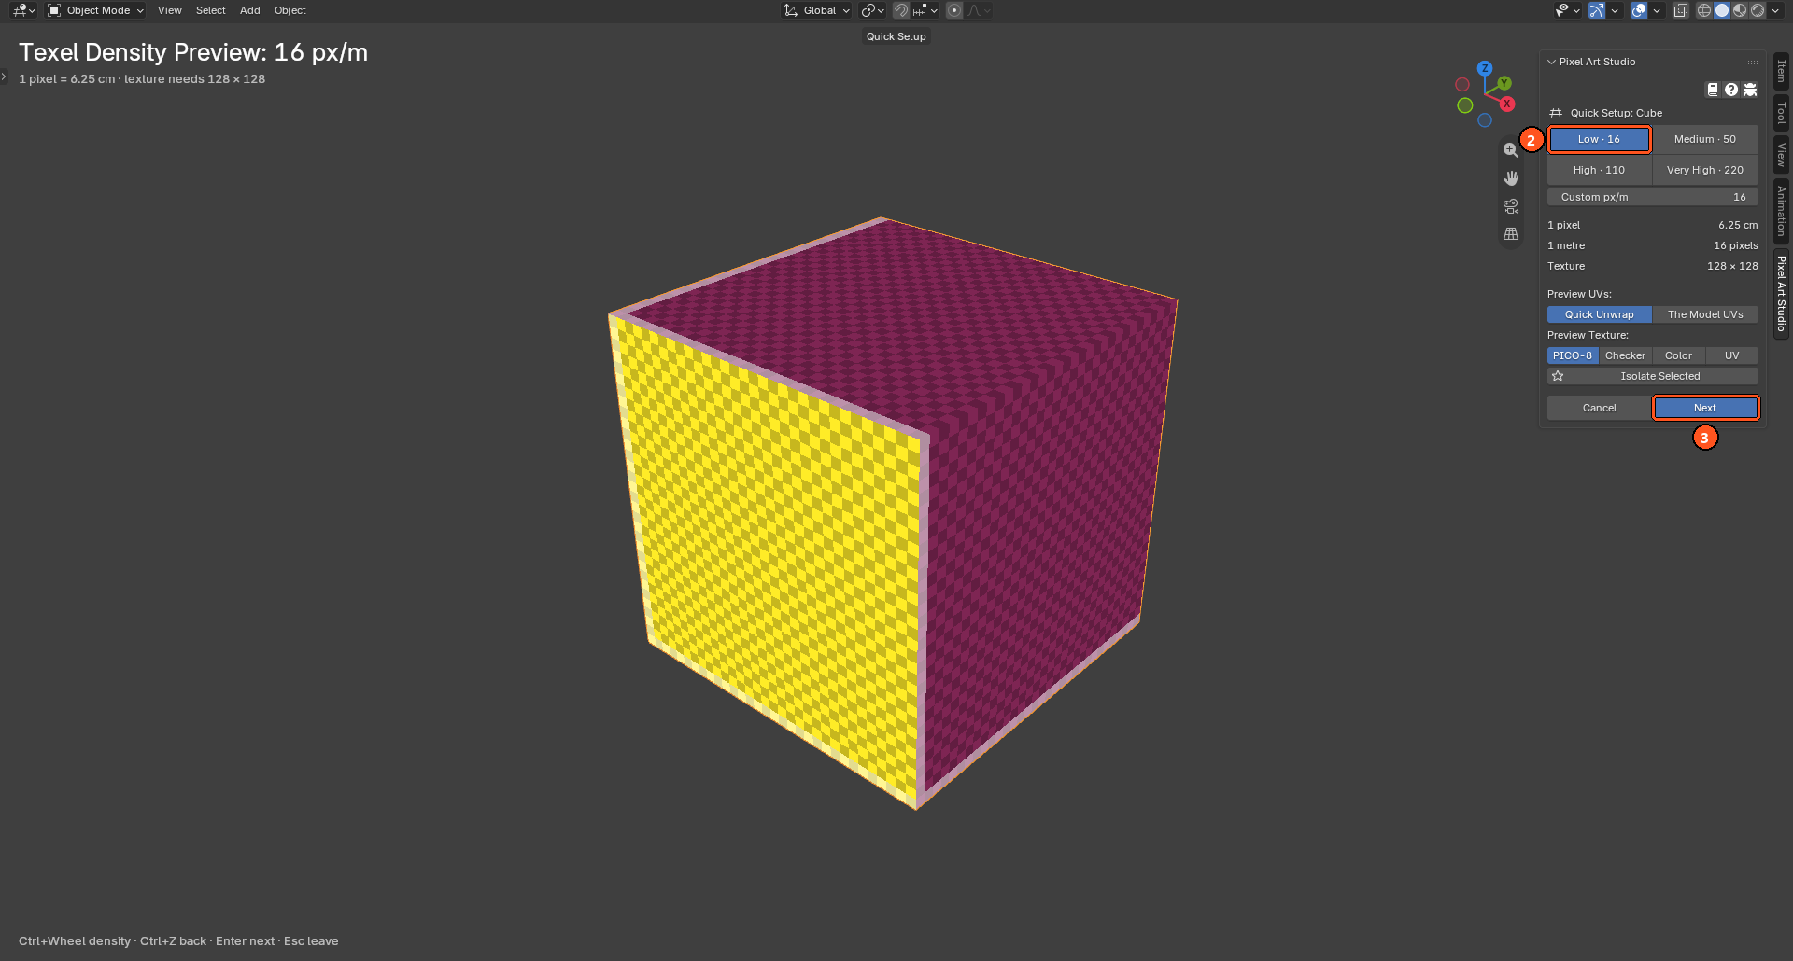Click the Pixel Art Studio panel drag handle

tap(1753, 62)
